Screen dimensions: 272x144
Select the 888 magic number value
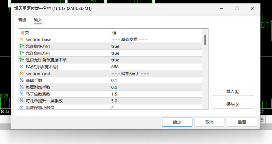pos(115,67)
